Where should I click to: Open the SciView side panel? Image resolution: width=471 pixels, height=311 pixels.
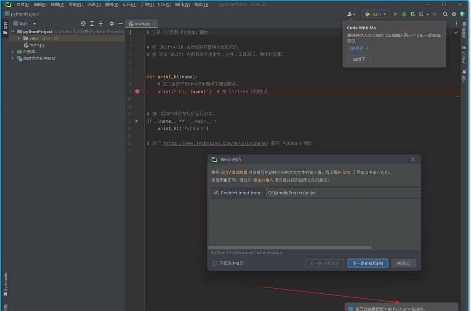(464, 54)
